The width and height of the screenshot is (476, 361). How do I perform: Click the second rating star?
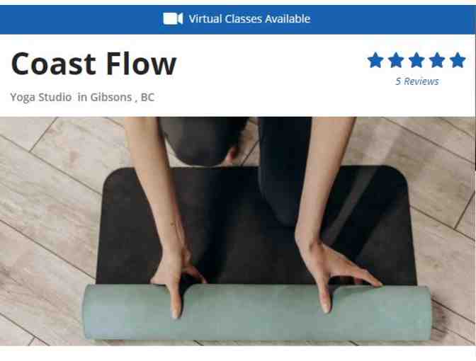[x=396, y=60]
